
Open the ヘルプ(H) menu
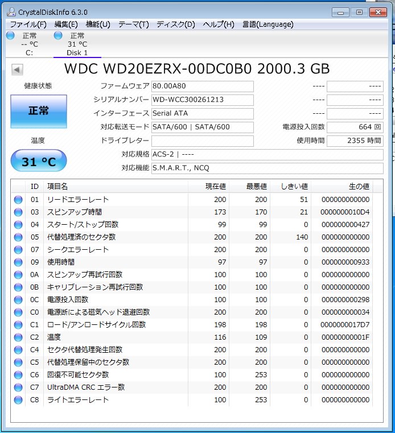point(219,24)
